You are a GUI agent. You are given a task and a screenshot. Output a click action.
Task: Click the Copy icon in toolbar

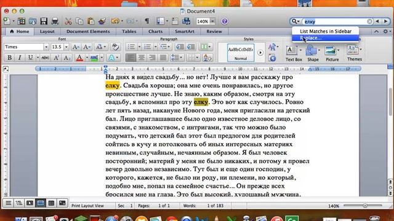point(79,21)
